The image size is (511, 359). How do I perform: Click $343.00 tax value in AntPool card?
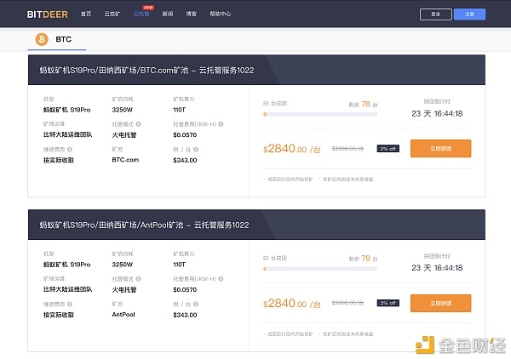(185, 315)
